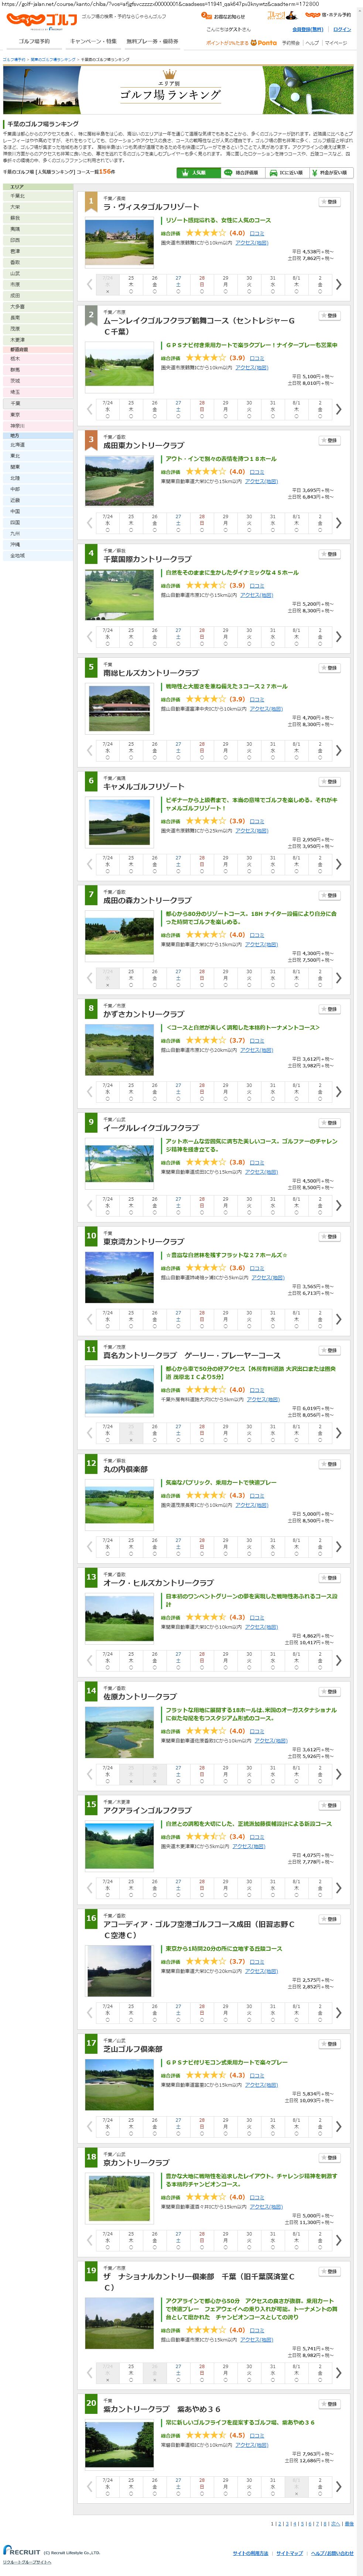Open the ゴルフ場予約 navigation tab
363x2576 pixels.
(x=34, y=42)
